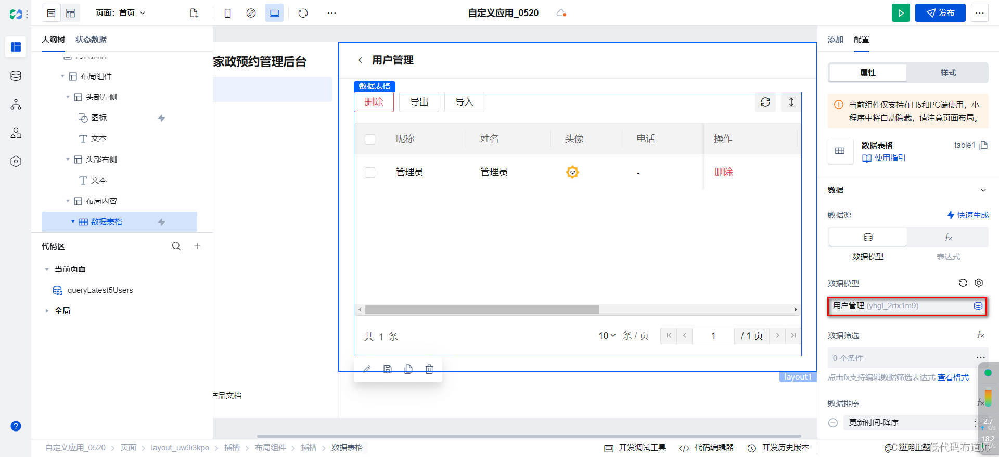Open the pages sidebar icon
This screenshot has width=999, height=457.
click(x=16, y=47)
